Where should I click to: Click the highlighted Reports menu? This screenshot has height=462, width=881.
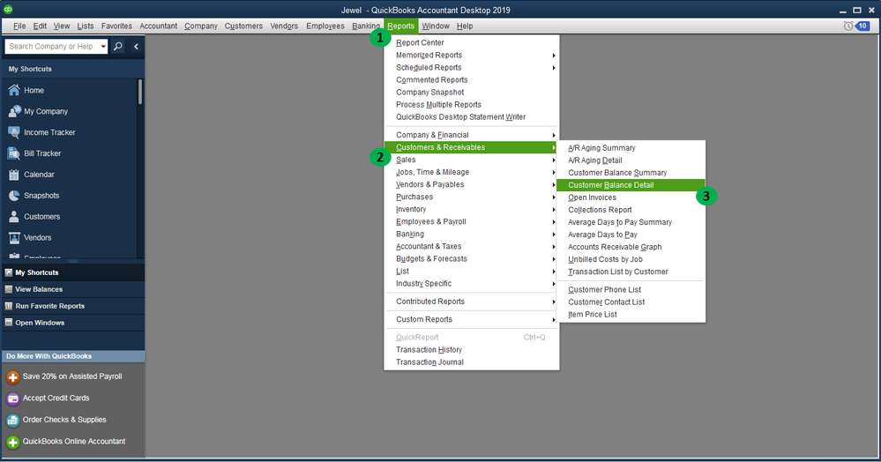401,26
